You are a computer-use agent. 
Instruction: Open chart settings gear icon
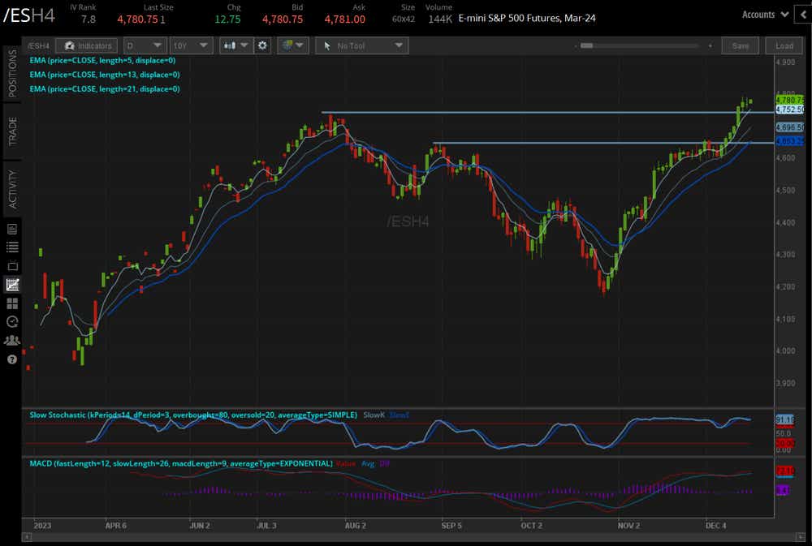(x=262, y=46)
